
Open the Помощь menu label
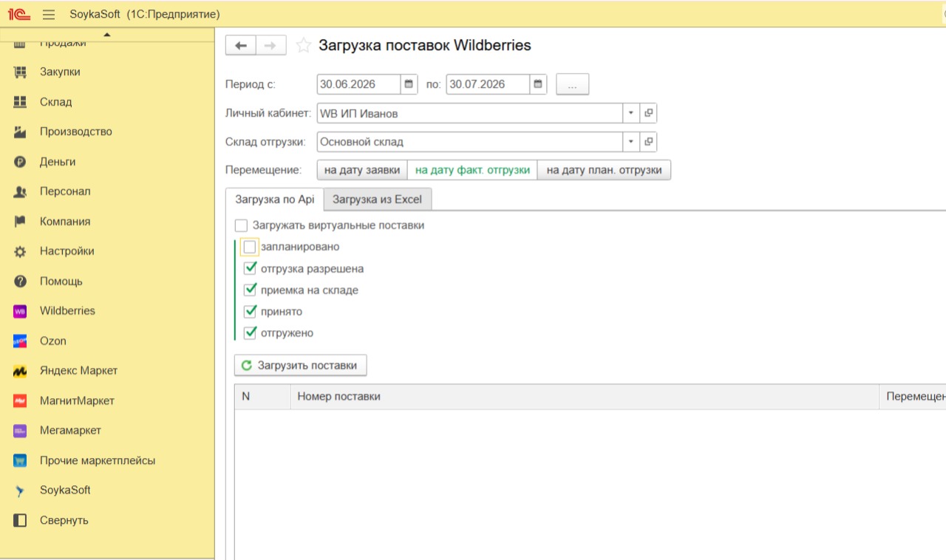coord(61,281)
